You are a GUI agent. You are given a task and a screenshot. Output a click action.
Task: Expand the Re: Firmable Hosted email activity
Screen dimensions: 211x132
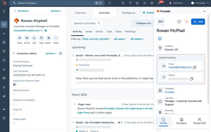click(73, 122)
